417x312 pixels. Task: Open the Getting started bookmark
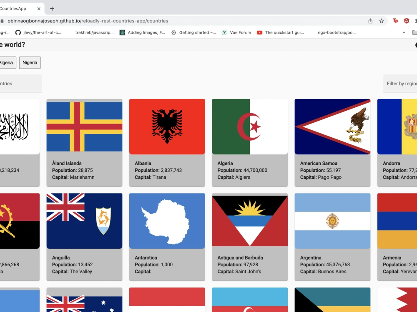193,32
